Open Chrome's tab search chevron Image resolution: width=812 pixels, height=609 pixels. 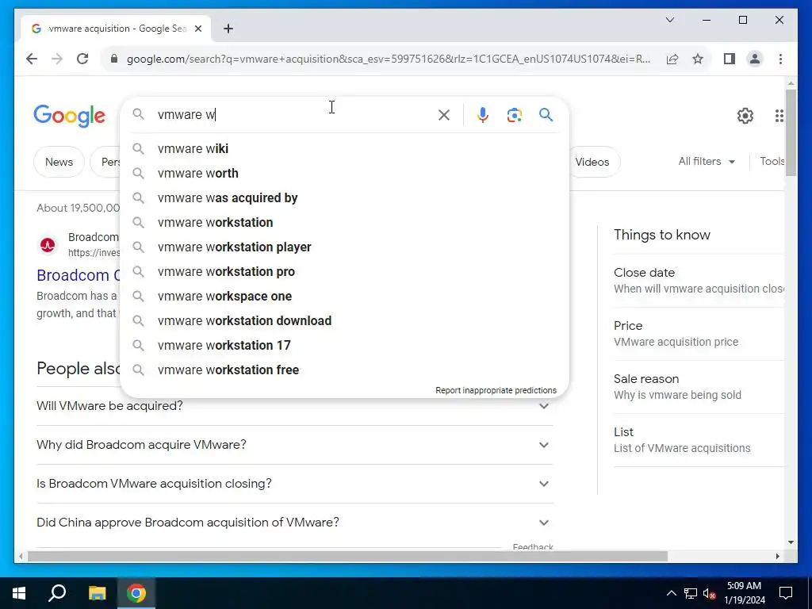click(x=669, y=20)
